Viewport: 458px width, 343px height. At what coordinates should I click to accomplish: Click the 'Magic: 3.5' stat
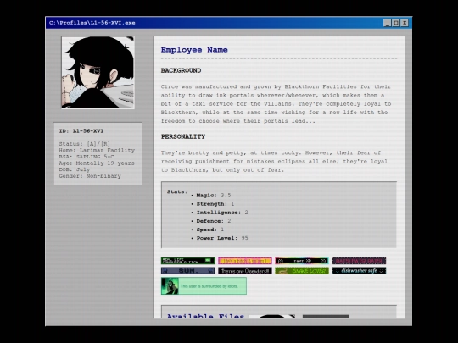[x=214, y=195]
